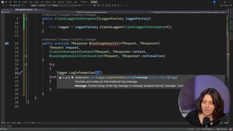Switch to the Program.cs tab
Image resolution: width=233 pixels, height=131 pixels.
coord(41,9)
